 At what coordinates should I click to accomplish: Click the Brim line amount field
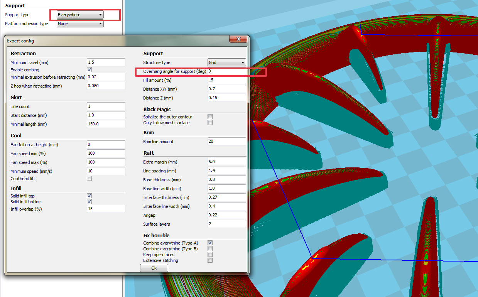tap(226, 142)
